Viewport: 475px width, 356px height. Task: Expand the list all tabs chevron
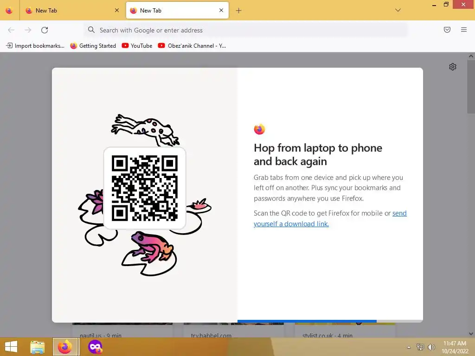[398, 10]
